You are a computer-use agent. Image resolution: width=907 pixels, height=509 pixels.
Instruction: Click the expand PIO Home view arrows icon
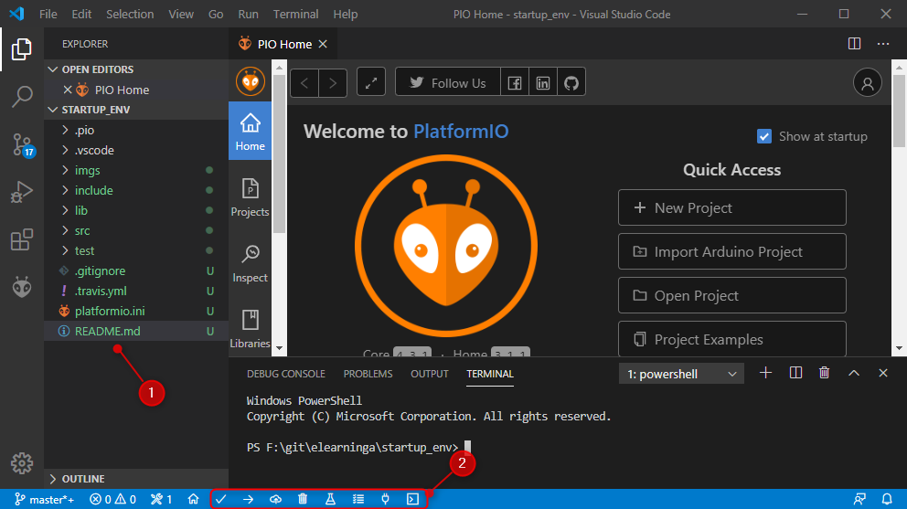click(371, 83)
